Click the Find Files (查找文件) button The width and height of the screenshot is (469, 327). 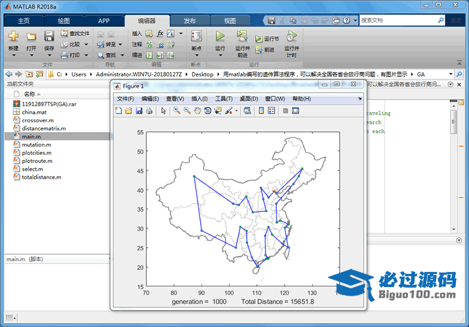[x=75, y=33]
